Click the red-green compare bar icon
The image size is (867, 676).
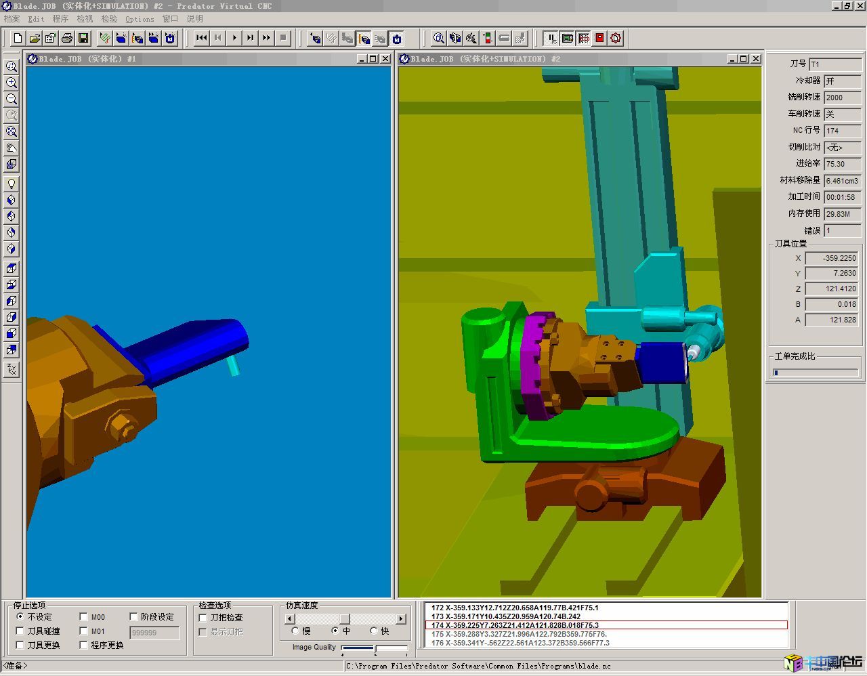[x=488, y=38]
